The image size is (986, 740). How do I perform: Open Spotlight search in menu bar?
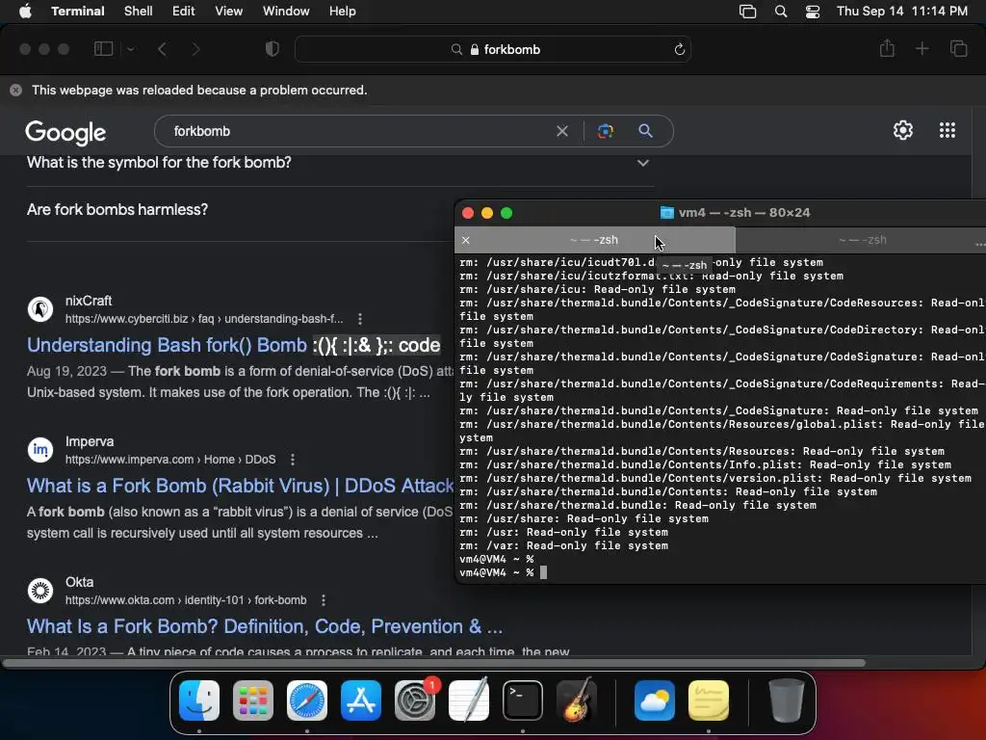pos(781,12)
